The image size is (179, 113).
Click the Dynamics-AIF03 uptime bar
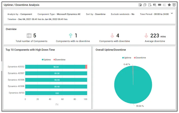(56, 93)
